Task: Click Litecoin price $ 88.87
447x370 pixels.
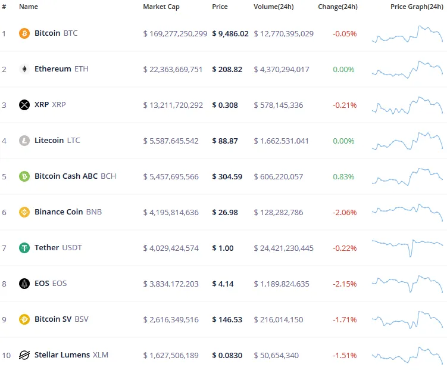Action: coord(225,141)
